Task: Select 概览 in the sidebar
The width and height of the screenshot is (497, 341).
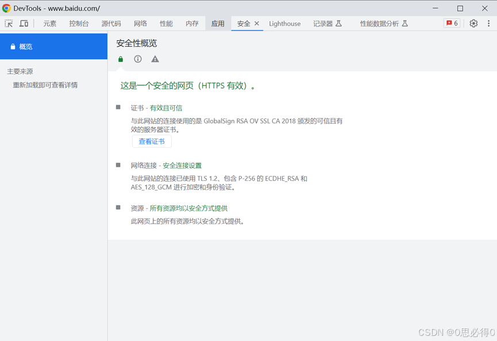Action: 53,47
